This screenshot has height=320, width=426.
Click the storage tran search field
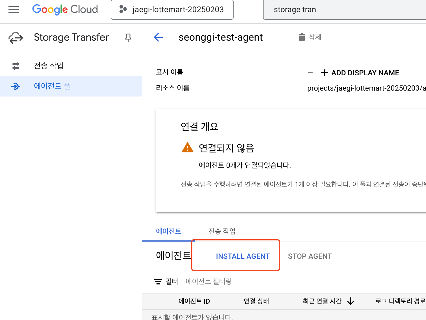344,10
